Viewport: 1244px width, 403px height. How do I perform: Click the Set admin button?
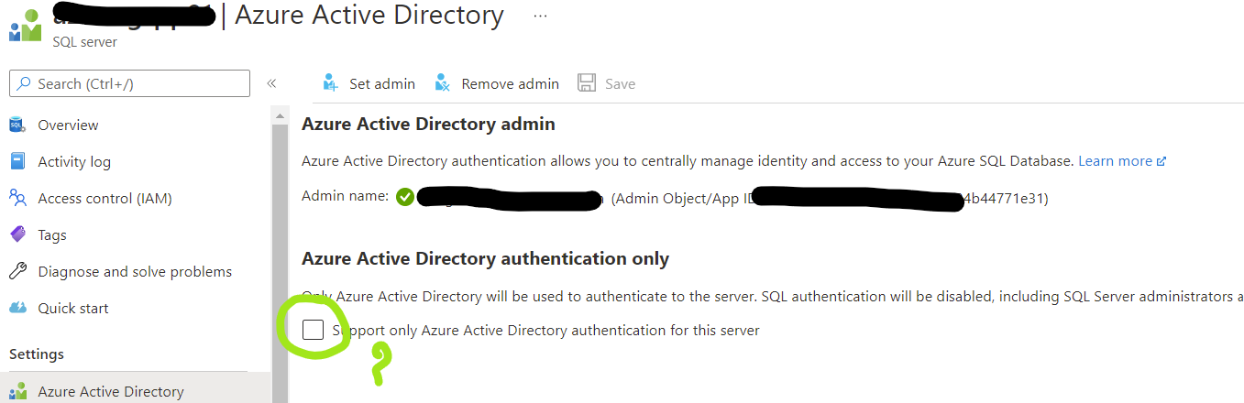(369, 83)
